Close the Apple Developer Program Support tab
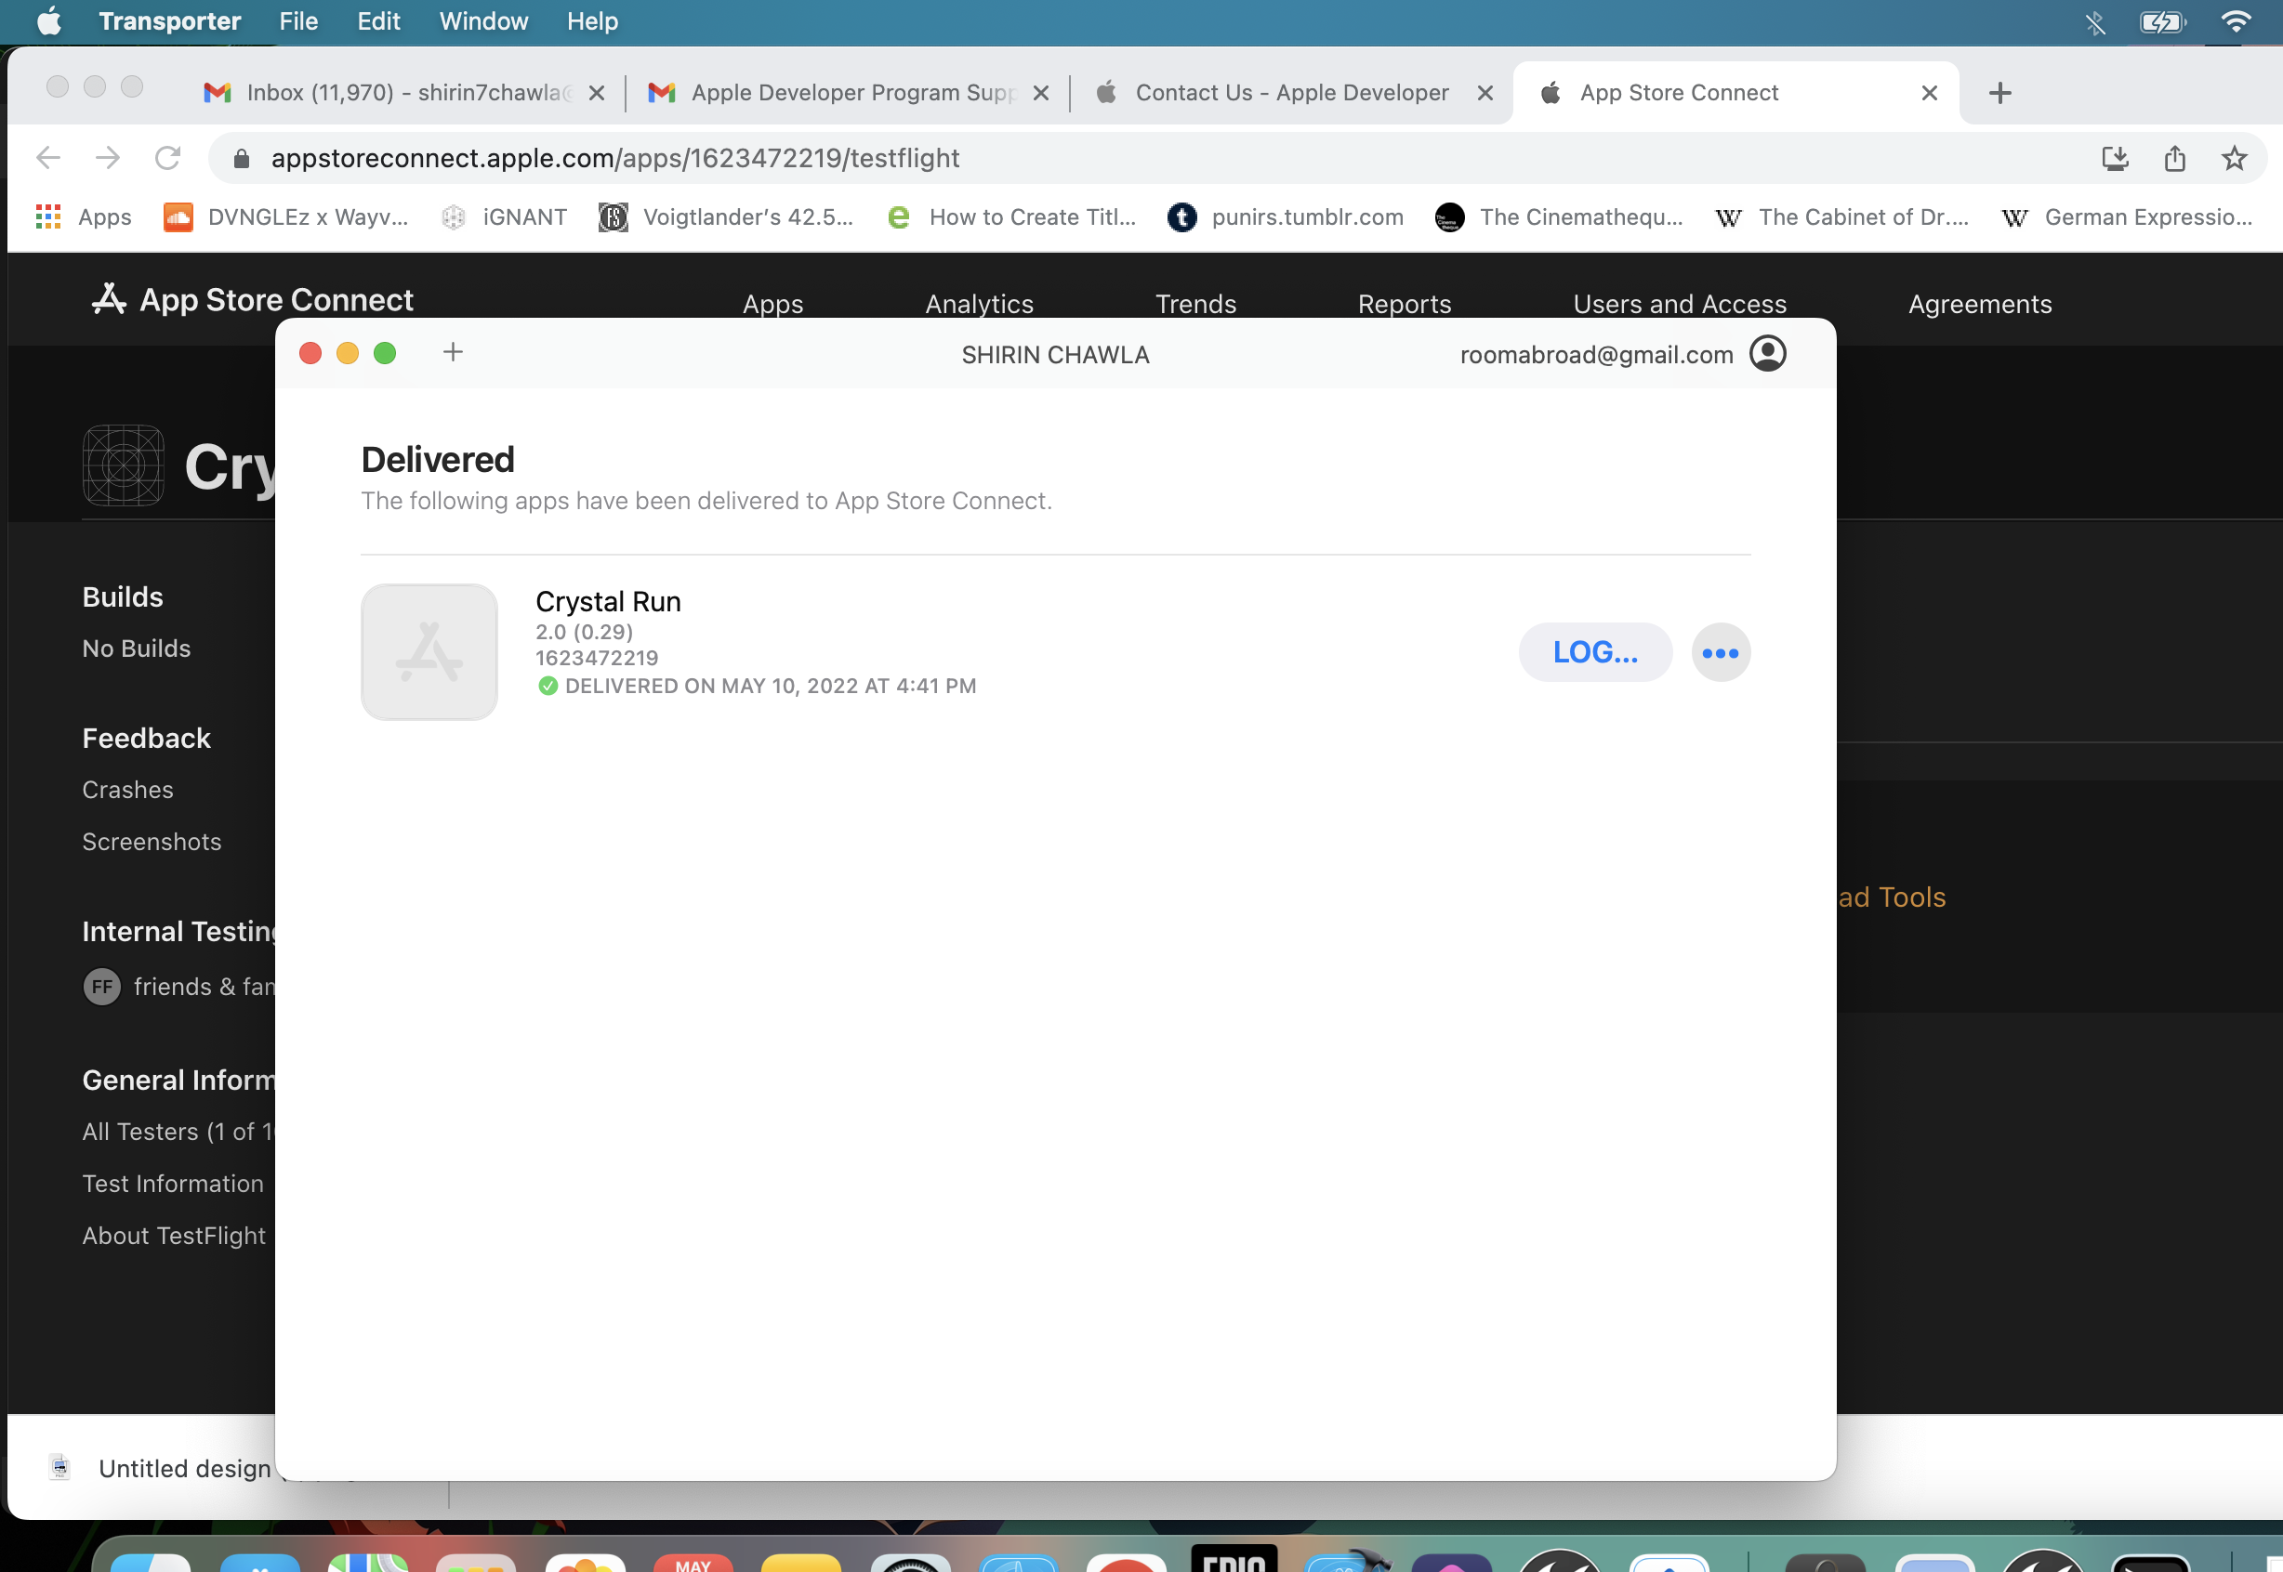 pos(1040,93)
